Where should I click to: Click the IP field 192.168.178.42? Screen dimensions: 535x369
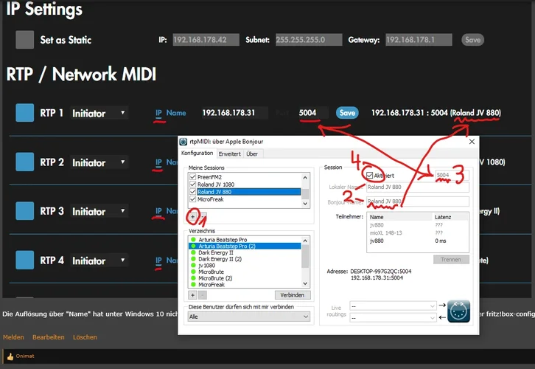[206, 40]
